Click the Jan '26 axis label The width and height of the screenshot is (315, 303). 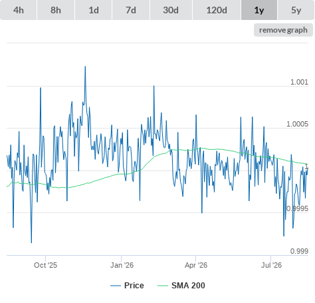pyautogui.click(x=122, y=265)
